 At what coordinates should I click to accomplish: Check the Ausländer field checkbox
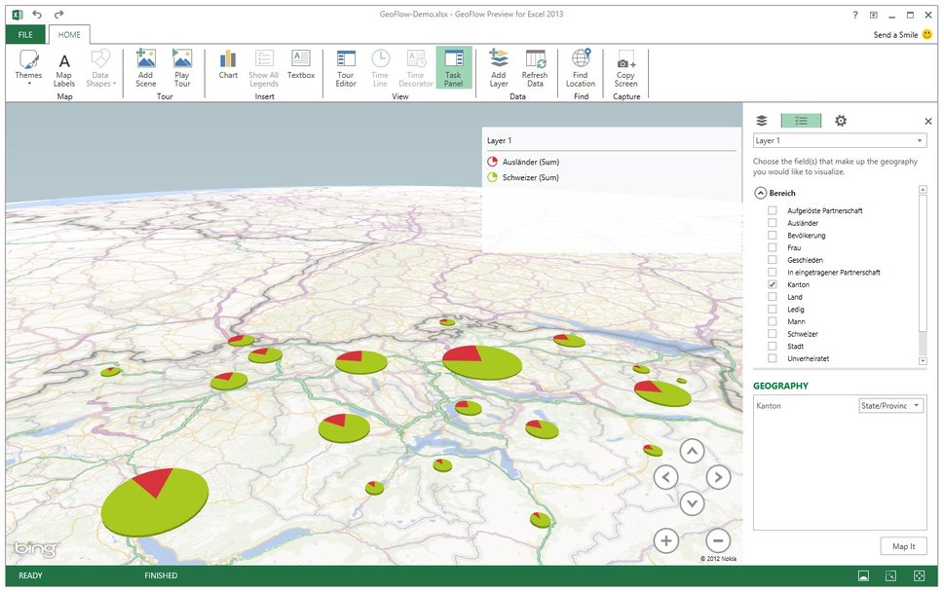[773, 223]
